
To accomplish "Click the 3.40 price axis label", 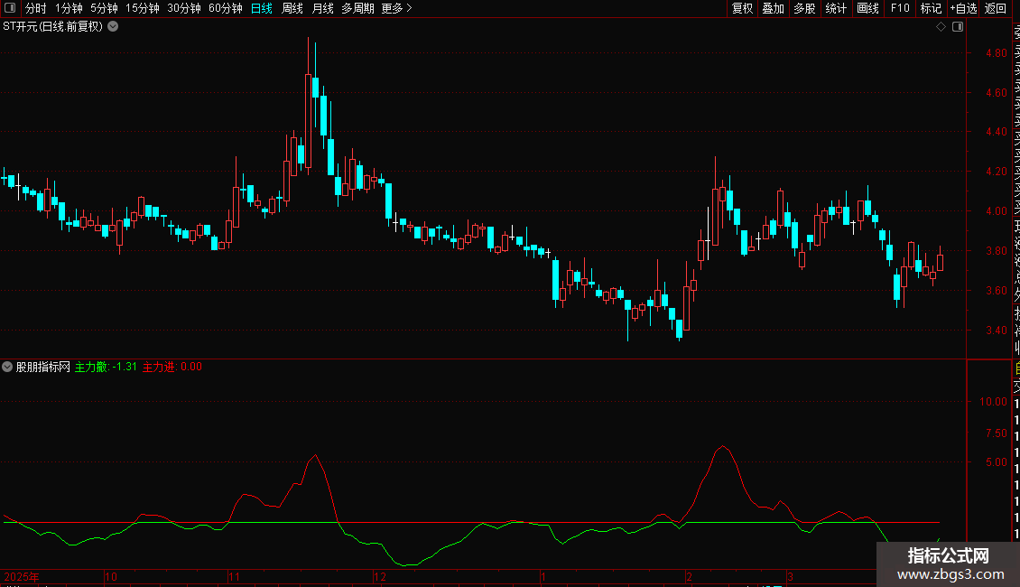I will (996, 331).
